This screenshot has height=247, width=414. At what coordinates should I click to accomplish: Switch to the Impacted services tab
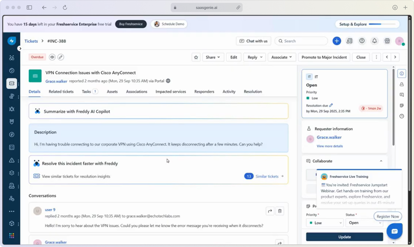(171, 92)
